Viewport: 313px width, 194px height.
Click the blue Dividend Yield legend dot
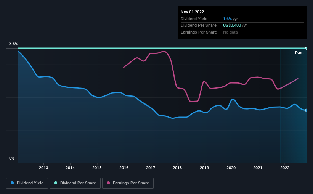tap(13, 183)
